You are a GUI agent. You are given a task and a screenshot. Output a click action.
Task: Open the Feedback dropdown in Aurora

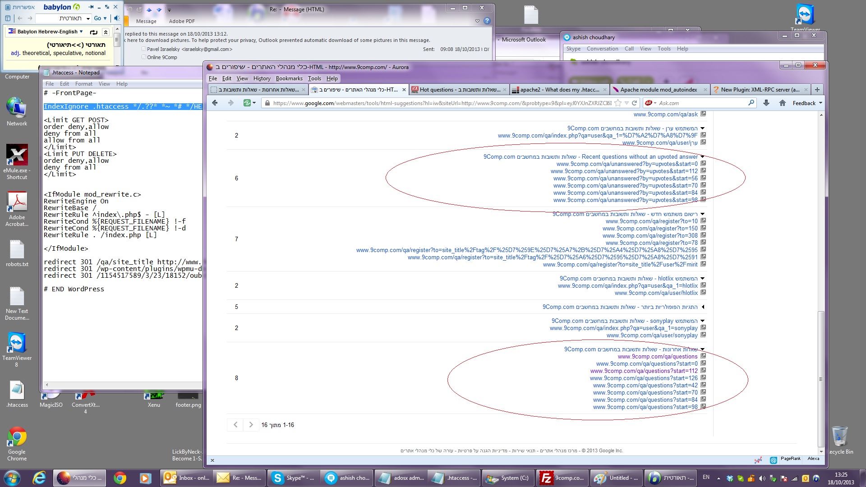807,103
